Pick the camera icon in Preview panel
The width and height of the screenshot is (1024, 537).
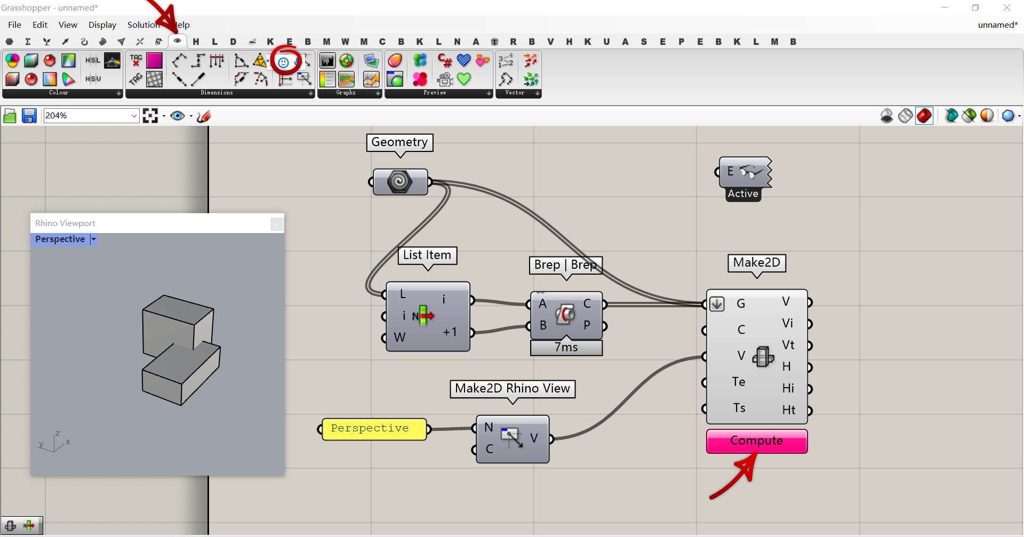coord(445,79)
